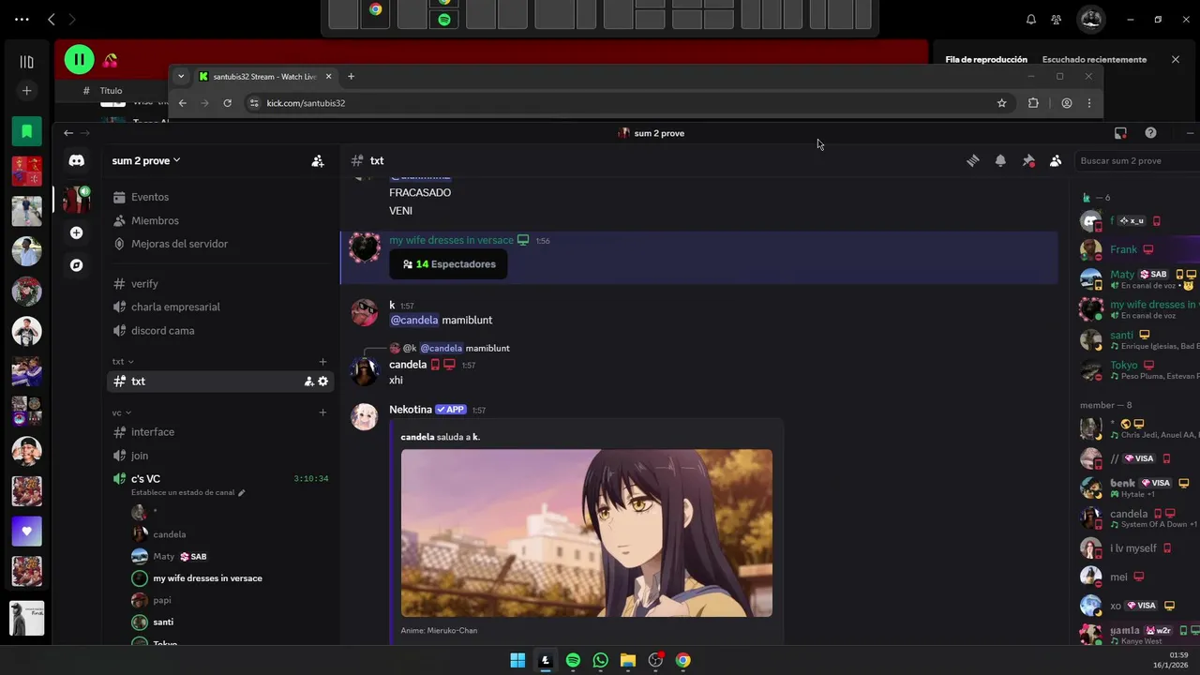This screenshot has height=675, width=1200.
Task: Open notification settings bell in Discord header
Action: click(x=1000, y=160)
